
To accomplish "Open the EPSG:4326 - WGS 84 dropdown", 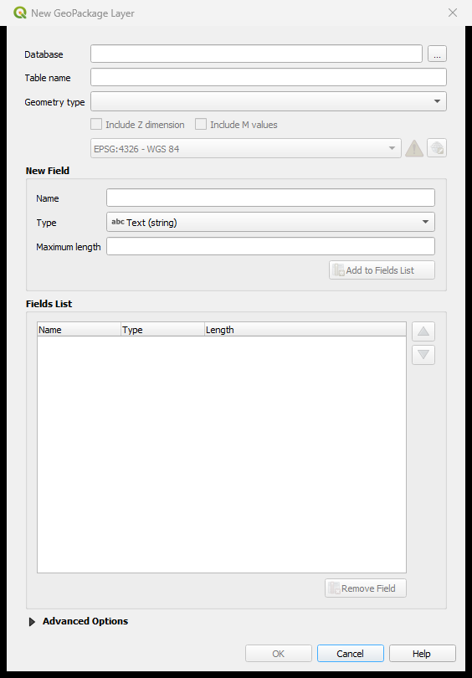I will pos(245,148).
